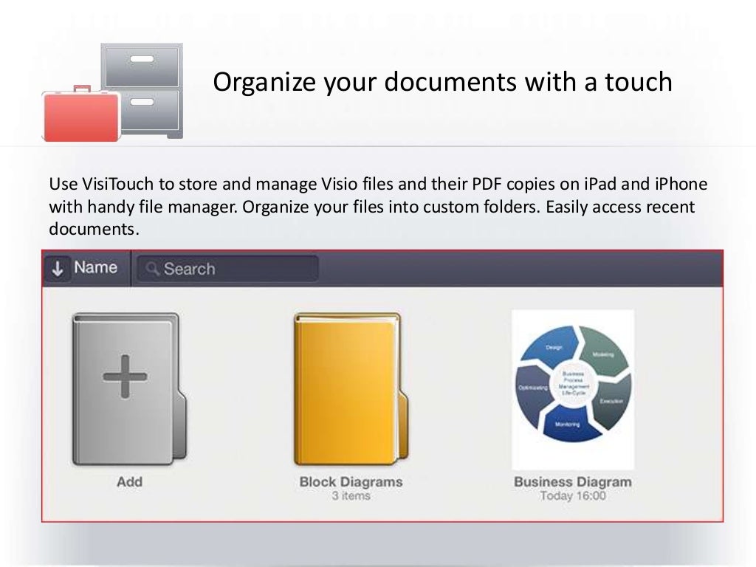Click the "Today 16:00" timestamp
The image size is (756, 567).
(x=573, y=495)
